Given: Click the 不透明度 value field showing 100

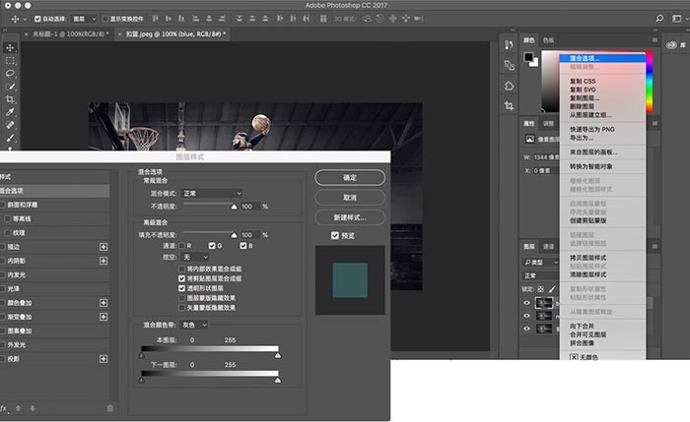Looking at the screenshot, I should (249, 207).
